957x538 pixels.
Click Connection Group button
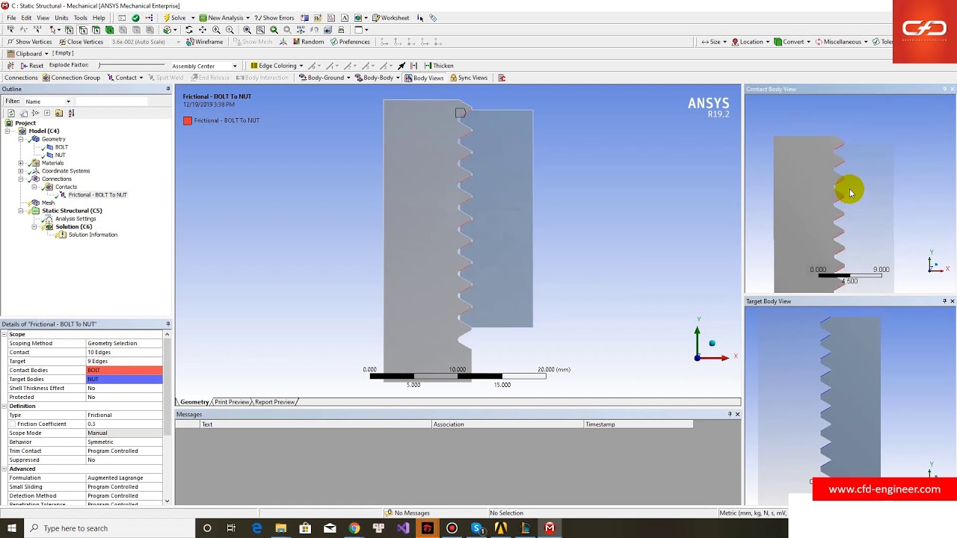tap(71, 78)
